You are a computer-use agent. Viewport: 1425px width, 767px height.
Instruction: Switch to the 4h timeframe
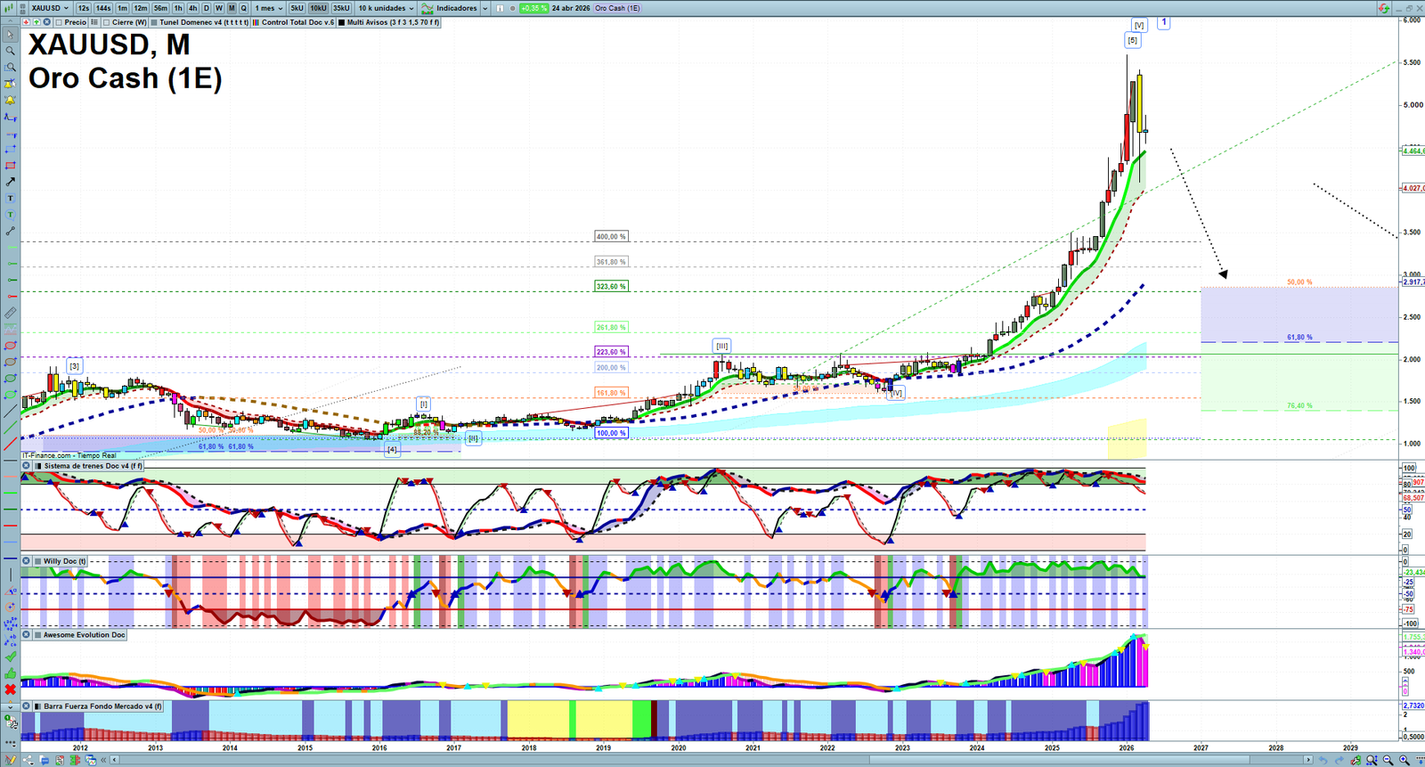point(192,8)
